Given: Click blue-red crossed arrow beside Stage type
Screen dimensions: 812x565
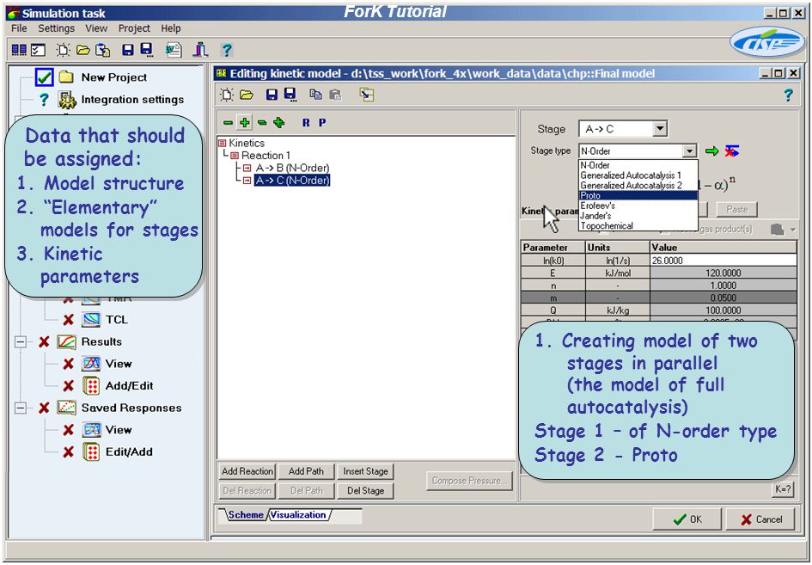Looking at the screenshot, I should coord(732,150).
